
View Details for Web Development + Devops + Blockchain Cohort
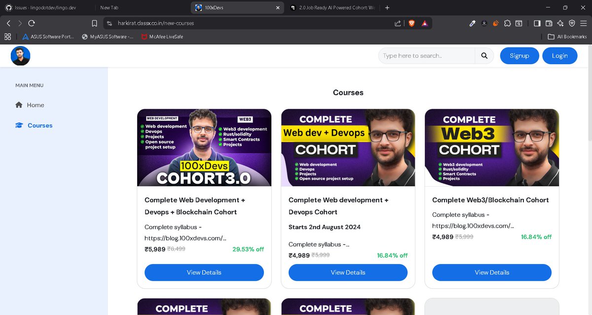204,273
